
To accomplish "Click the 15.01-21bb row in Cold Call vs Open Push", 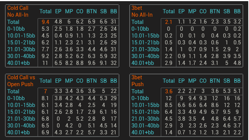I will point(62,112).
